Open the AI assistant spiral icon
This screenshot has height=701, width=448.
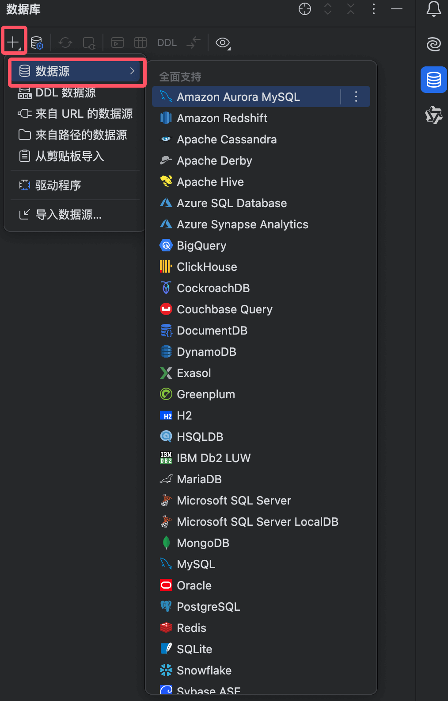(x=433, y=44)
